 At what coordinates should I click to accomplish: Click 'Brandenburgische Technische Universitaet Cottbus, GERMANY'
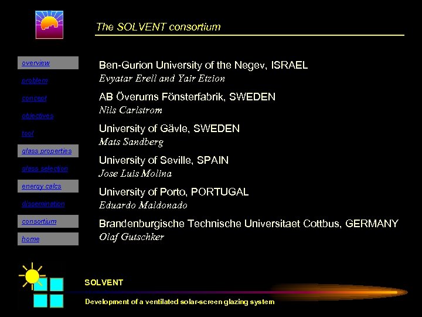(249, 224)
